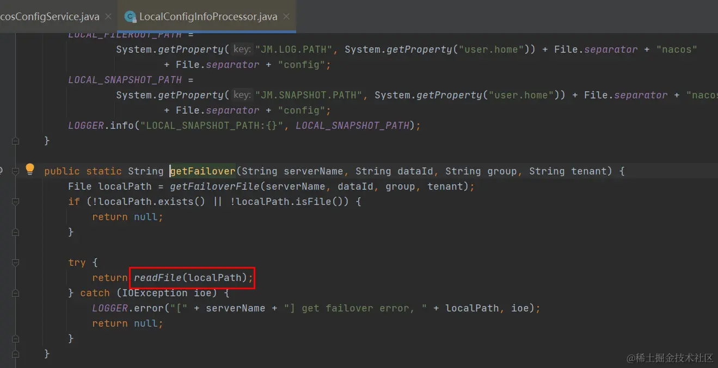This screenshot has height=368, width=718.
Task: Click the public keyword of getFailover
Action: (62, 171)
